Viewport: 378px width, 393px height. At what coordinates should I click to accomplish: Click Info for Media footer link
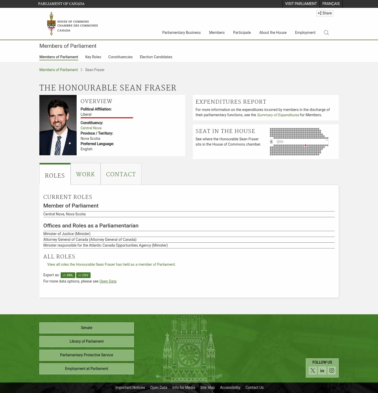(184, 387)
